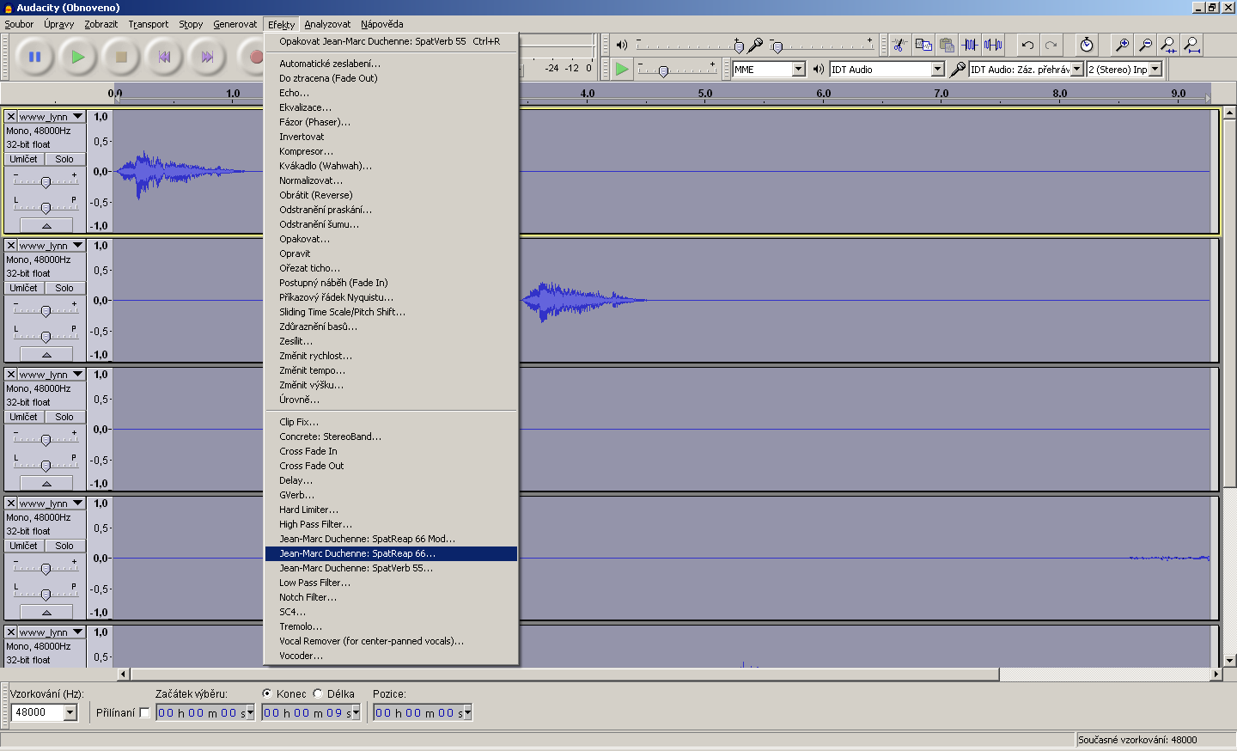Click the Pause transport button
Image resolution: width=1237 pixels, height=751 pixels.
coord(35,57)
